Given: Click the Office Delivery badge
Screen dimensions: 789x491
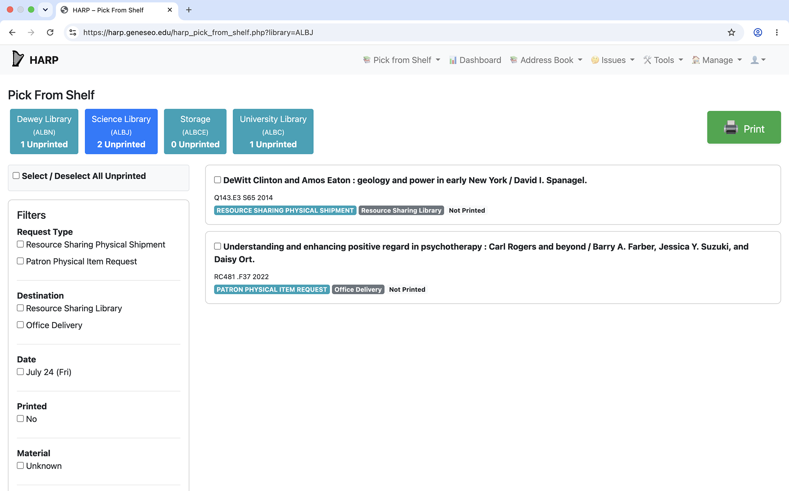Looking at the screenshot, I should (358, 289).
